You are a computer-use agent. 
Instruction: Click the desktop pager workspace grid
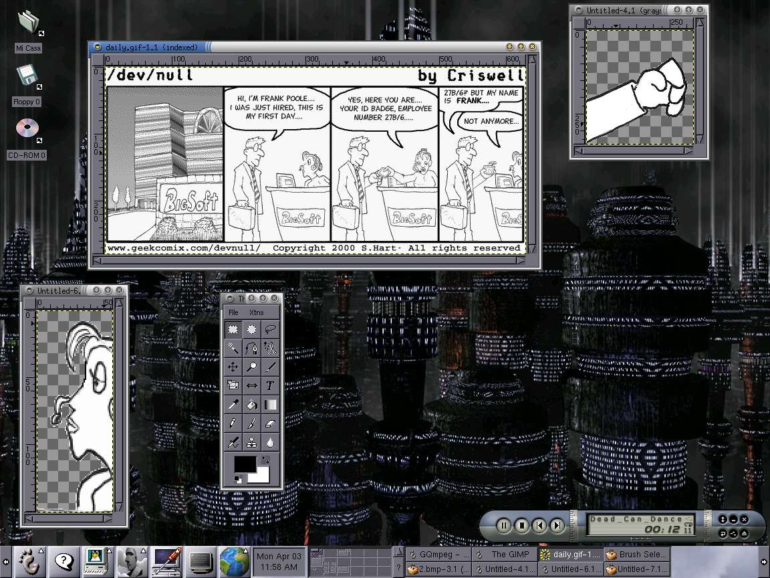tap(350, 562)
